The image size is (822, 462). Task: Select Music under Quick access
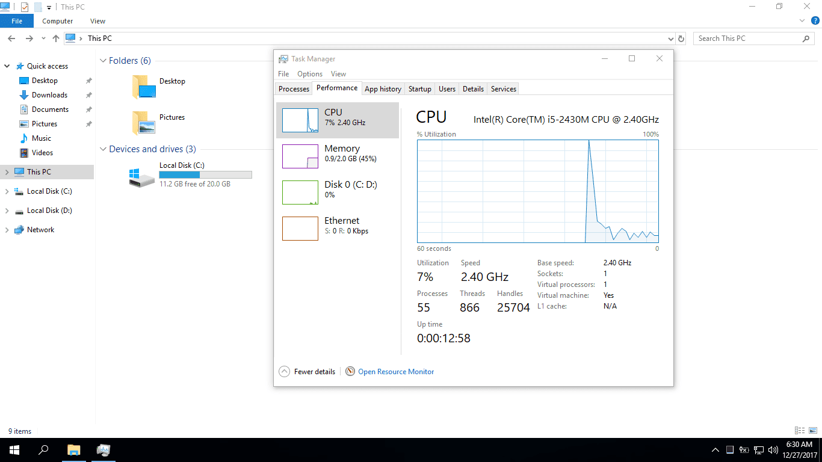[42, 138]
